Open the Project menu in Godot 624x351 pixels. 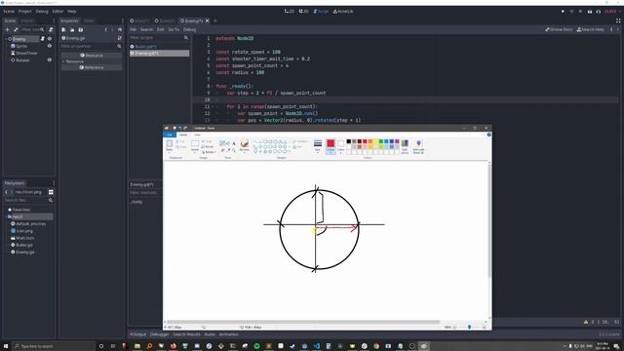24,11
